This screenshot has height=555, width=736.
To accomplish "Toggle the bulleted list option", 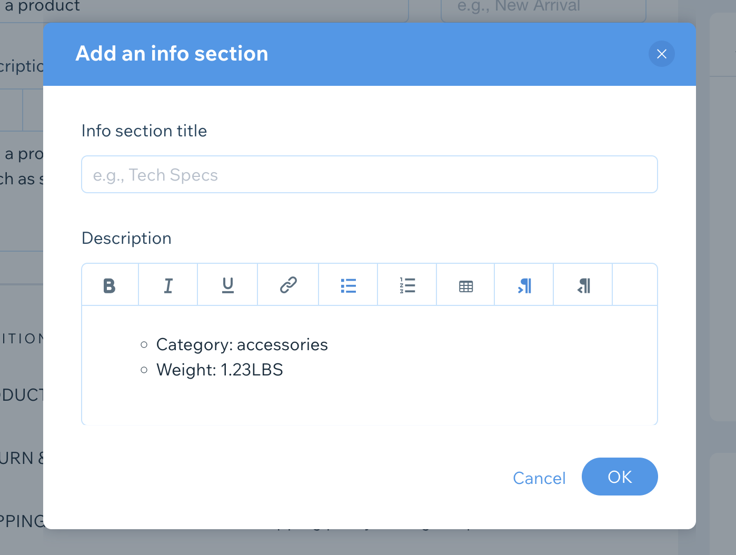I will (348, 285).
